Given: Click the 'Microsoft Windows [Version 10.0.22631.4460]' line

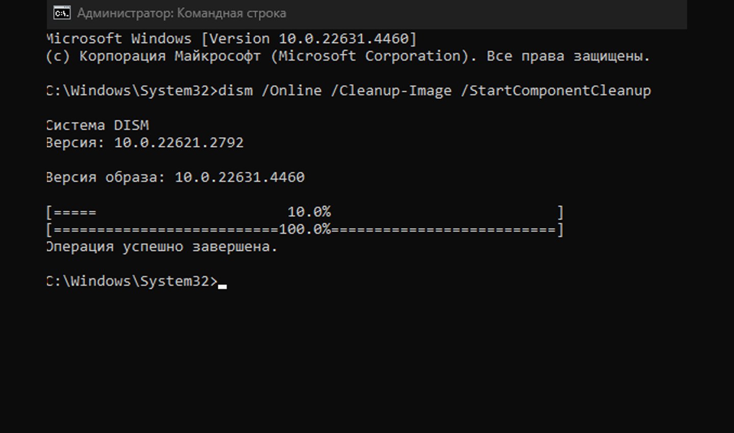Looking at the screenshot, I should [231, 39].
